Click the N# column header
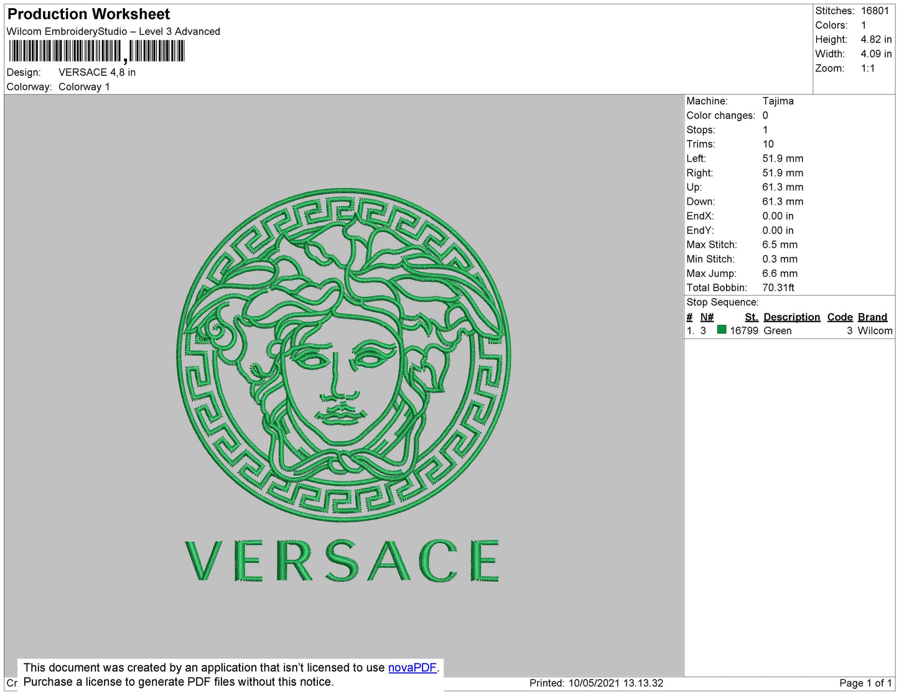This screenshot has width=899, height=695. tap(707, 317)
